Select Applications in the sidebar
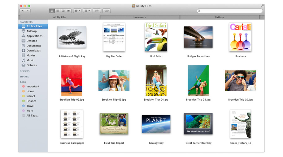 (34, 36)
